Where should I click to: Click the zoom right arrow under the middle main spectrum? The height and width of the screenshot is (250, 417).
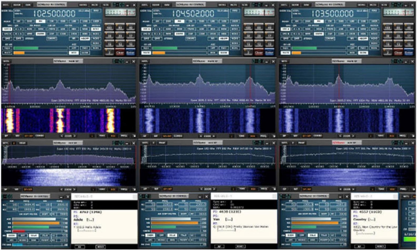214,136
